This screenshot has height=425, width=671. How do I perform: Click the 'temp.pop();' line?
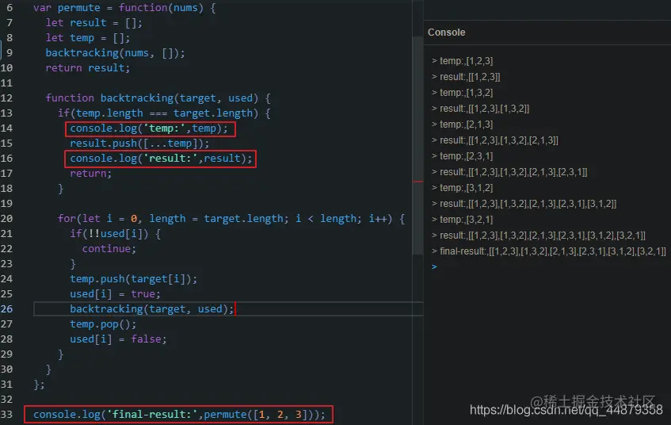103,324
